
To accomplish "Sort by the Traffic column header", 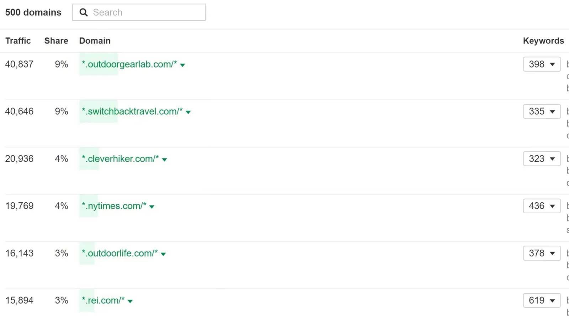I will [x=18, y=41].
